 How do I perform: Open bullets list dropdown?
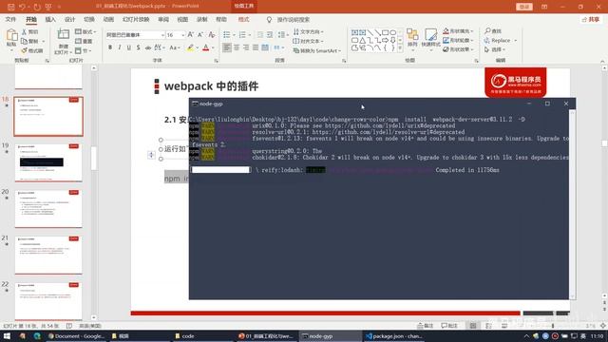point(234,35)
